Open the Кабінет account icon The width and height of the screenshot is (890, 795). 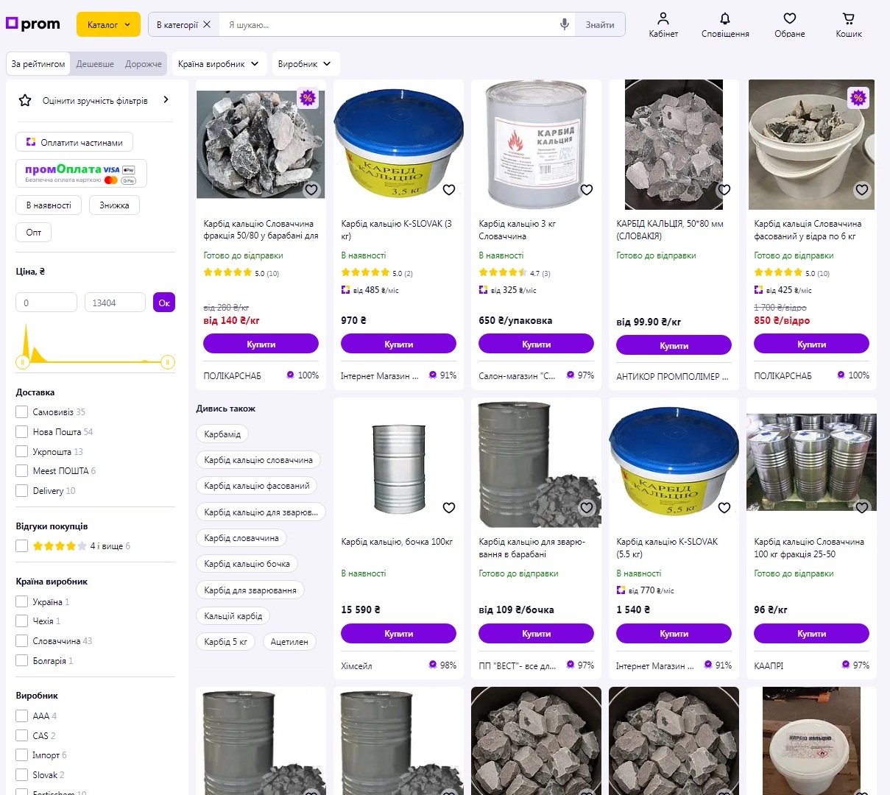(x=663, y=24)
